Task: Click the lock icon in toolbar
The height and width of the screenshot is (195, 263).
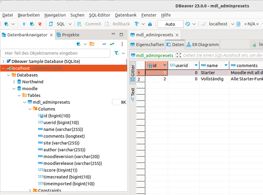Action: (x=150, y=24)
